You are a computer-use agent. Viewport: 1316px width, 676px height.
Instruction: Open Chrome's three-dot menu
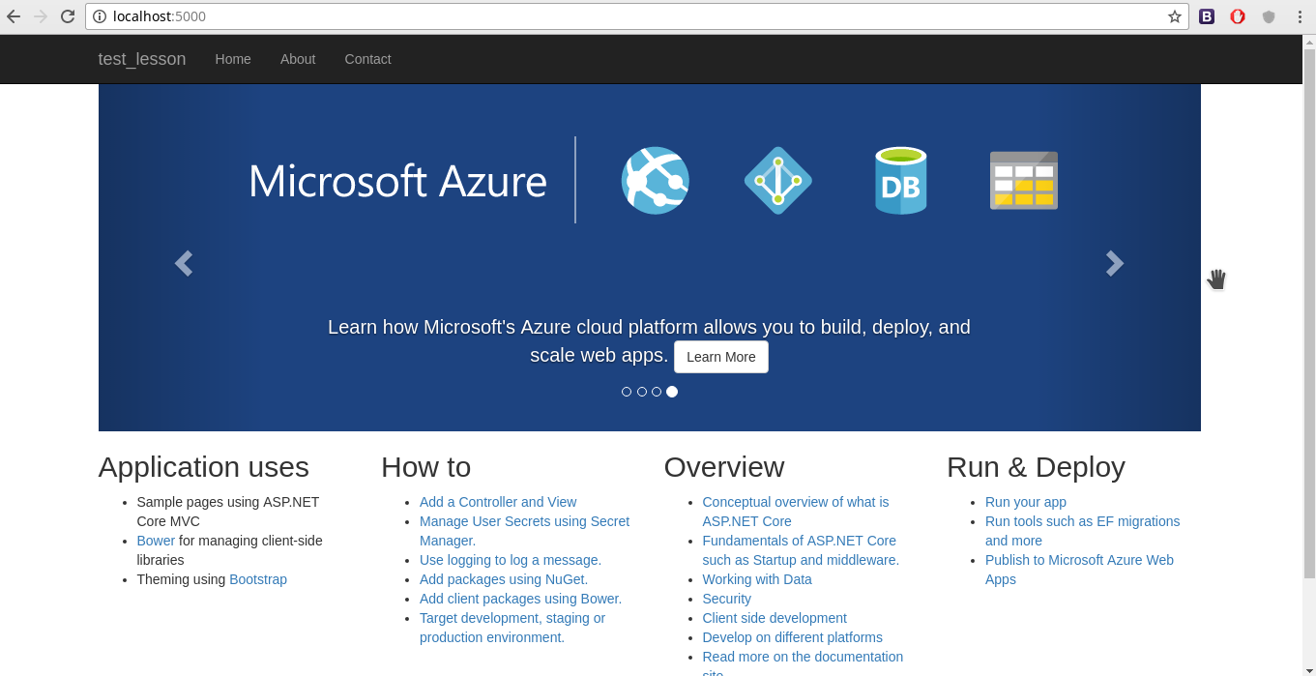pyautogui.click(x=1300, y=16)
